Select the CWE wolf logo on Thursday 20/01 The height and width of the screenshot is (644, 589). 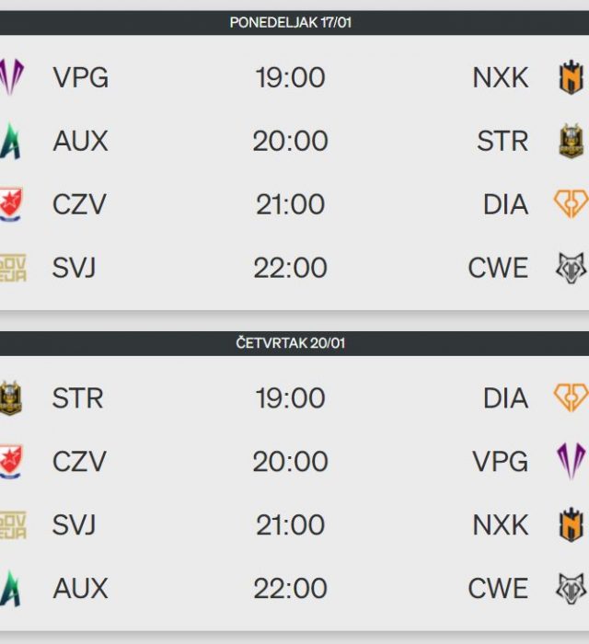click(571, 588)
